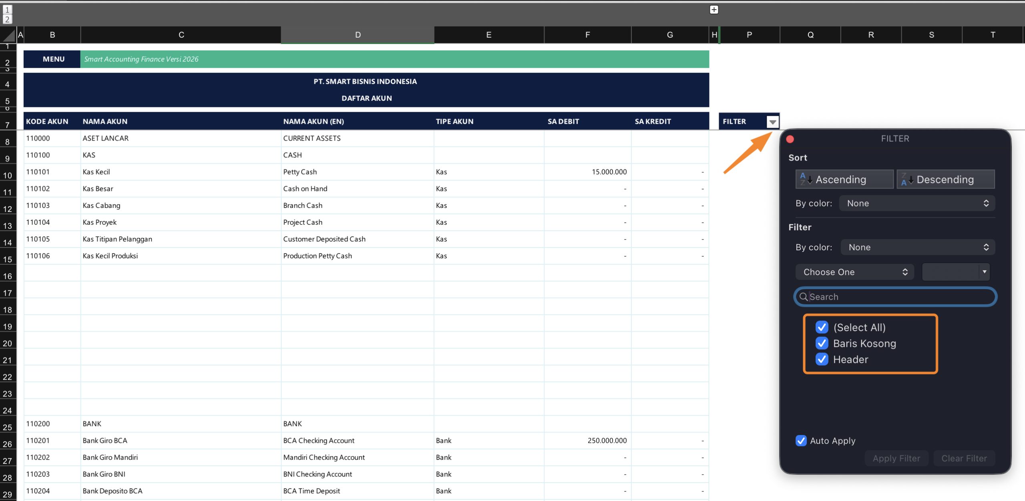Open the Filter By color dropdown
This screenshot has width=1025, height=501.
click(x=918, y=247)
